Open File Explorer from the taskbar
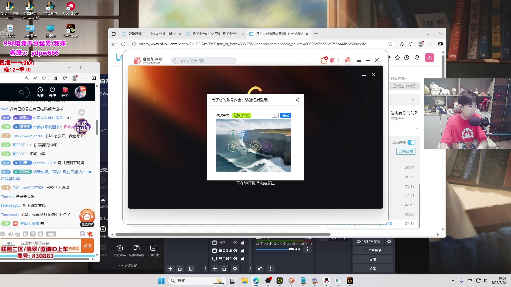Image resolution: width=511 pixels, height=287 pixels. coord(244,281)
